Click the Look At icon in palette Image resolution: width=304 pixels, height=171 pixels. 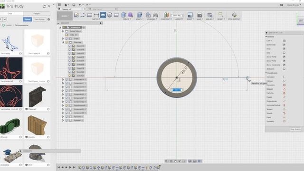pyautogui.click(x=284, y=41)
